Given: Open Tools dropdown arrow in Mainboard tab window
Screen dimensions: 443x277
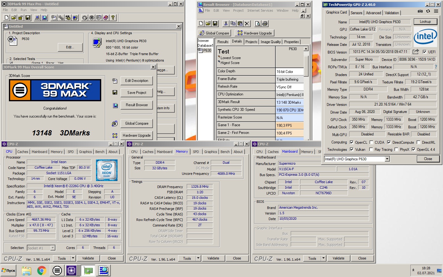Looking at the screenshot, I should (323, 258).
